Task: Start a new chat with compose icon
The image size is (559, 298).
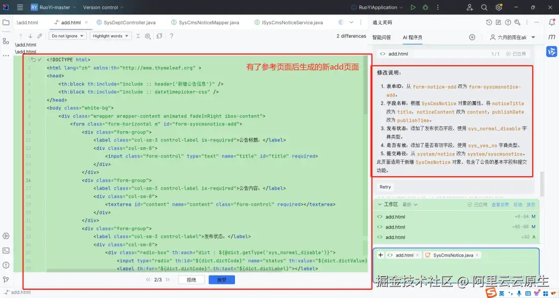Action: point(498,22)
